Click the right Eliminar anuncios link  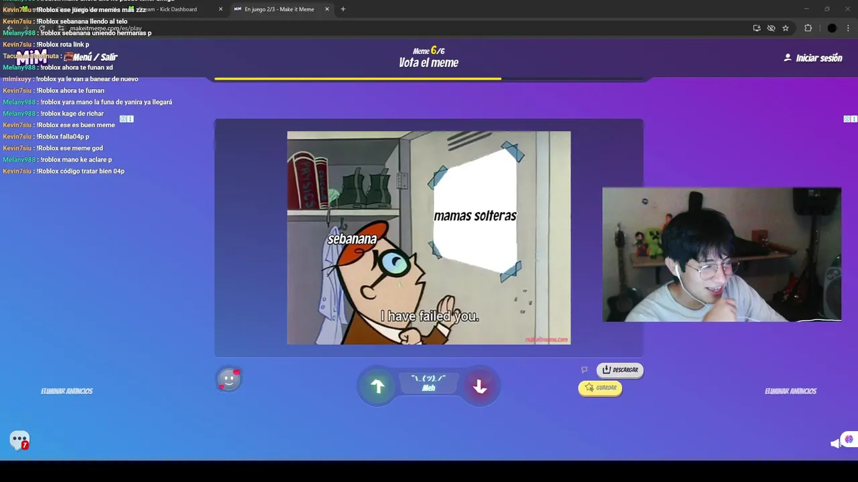(790, 391)
